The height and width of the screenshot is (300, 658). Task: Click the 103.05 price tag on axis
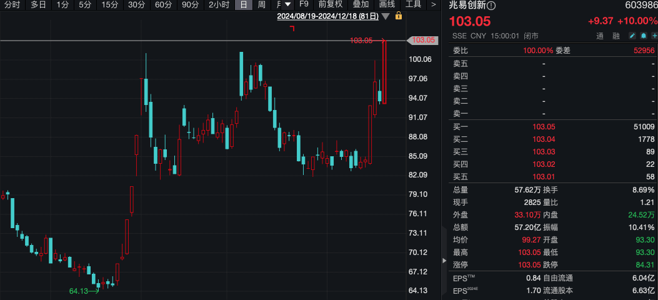point(423,40)
